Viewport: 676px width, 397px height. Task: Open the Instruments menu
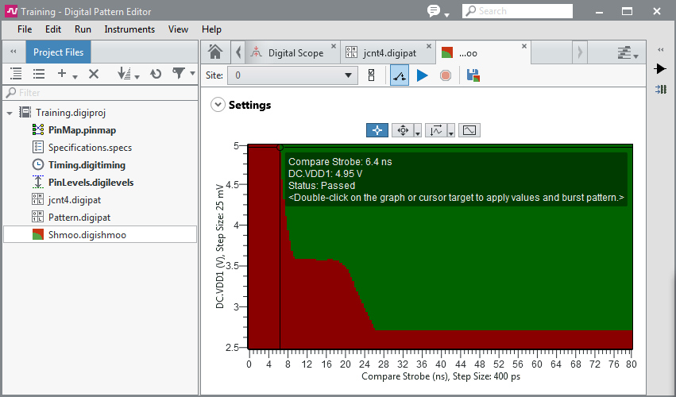(x=129, y=29)
